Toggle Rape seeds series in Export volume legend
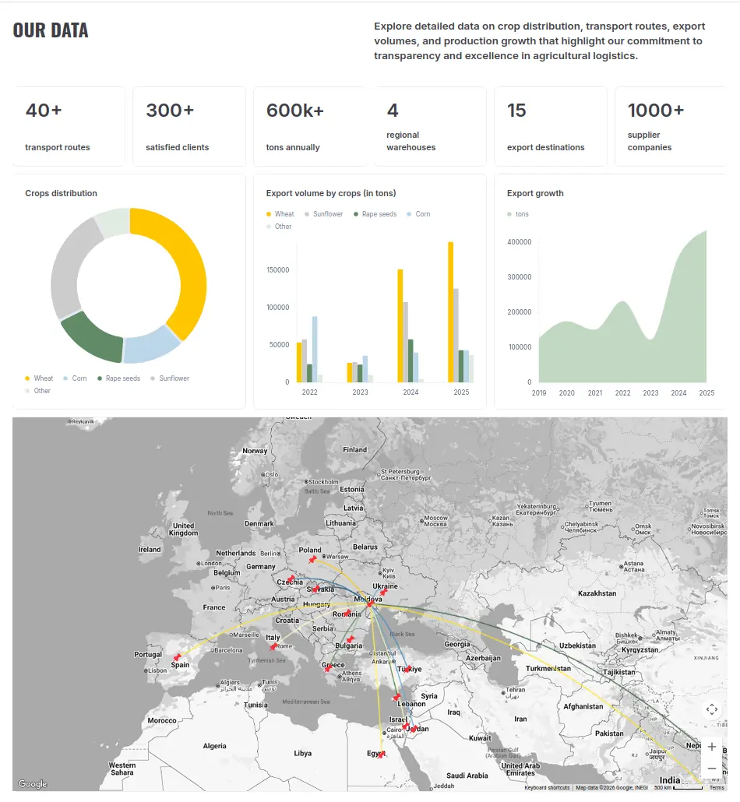 tap(375, 214)
